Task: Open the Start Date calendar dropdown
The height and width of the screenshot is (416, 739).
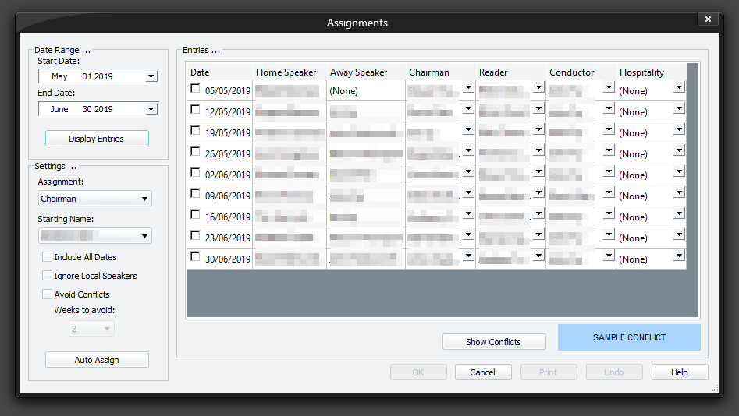Action: [x=151, y=76]
